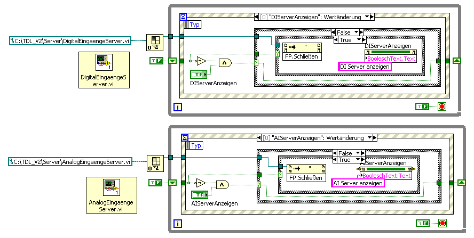
Task: Select lower outer case selector terminal
Action: (259, 185)
